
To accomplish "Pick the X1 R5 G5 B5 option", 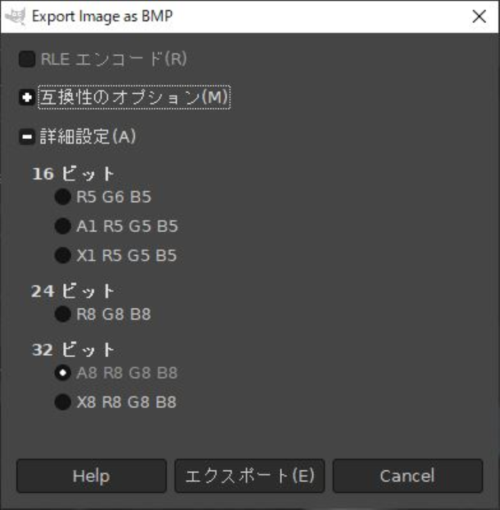I will point(62,256).
